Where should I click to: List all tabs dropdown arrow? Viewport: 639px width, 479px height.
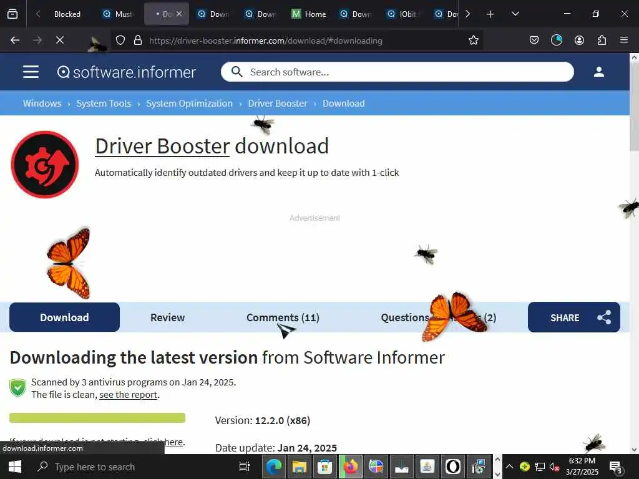click(515, 14)
